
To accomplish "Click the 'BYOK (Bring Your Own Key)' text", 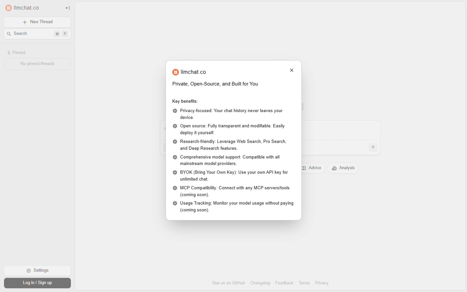I will tap(234, 176).
